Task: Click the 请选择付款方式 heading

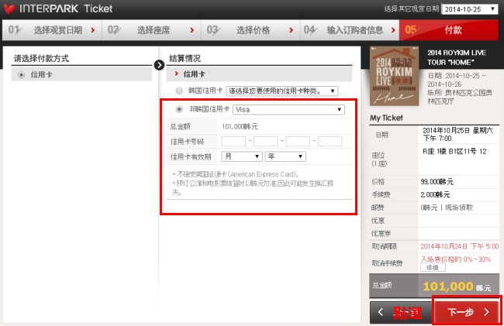Action: (41, 58)
